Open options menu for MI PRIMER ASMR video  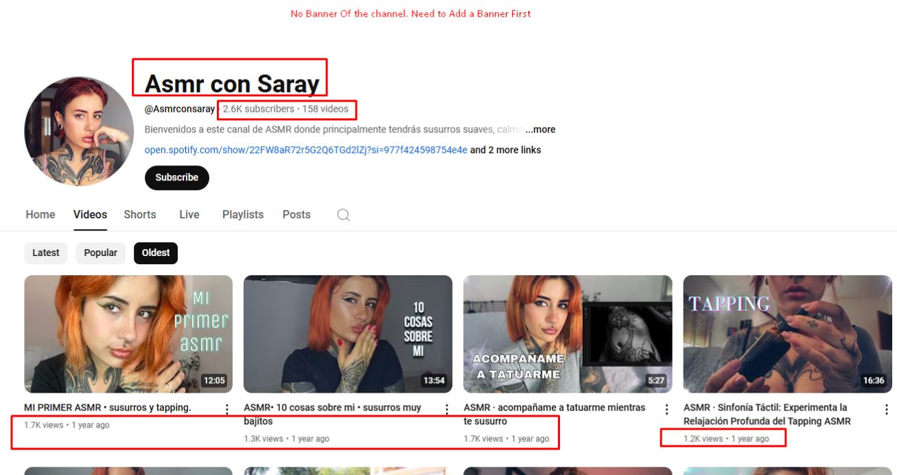click(x=227, y=409)
